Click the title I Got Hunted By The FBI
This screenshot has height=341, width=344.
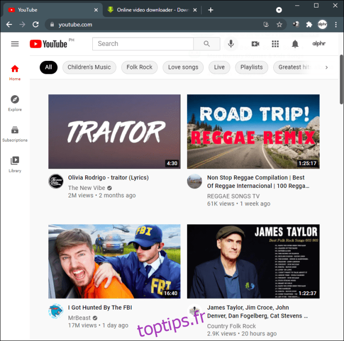100,308
